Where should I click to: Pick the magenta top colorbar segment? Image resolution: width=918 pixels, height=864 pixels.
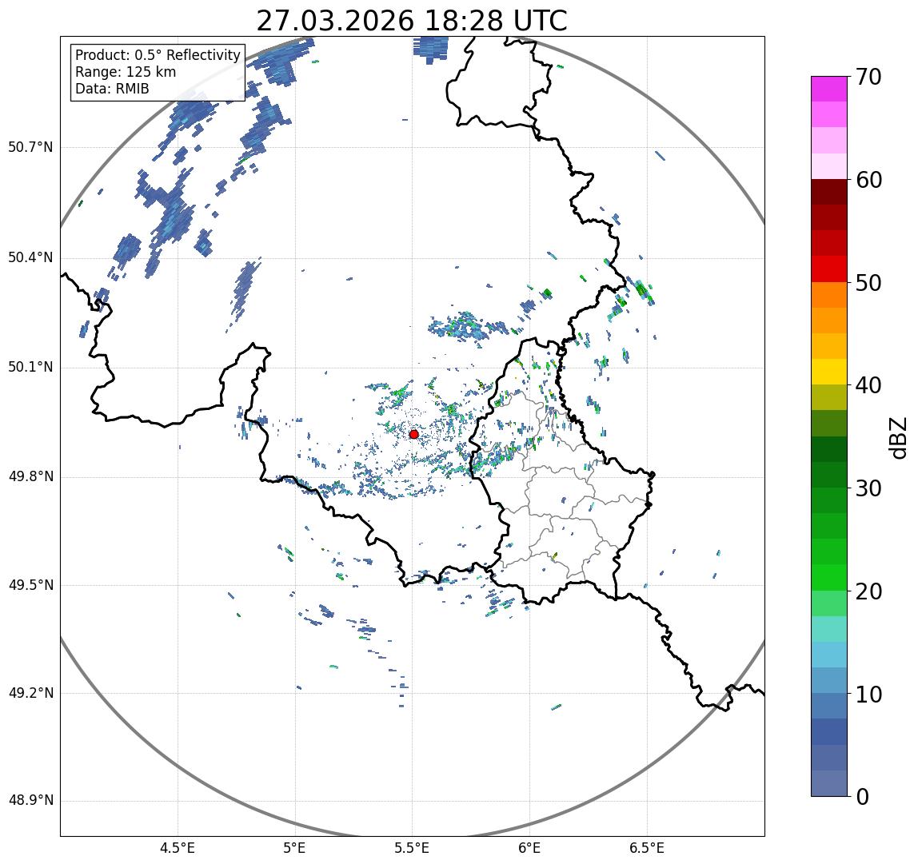pos(829,89)
